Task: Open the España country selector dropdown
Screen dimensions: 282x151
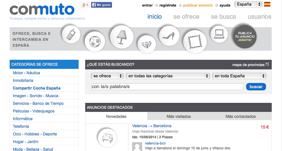Action: 248,4
